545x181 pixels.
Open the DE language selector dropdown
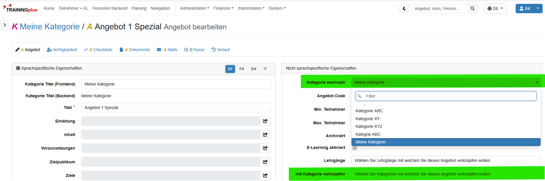495,9
